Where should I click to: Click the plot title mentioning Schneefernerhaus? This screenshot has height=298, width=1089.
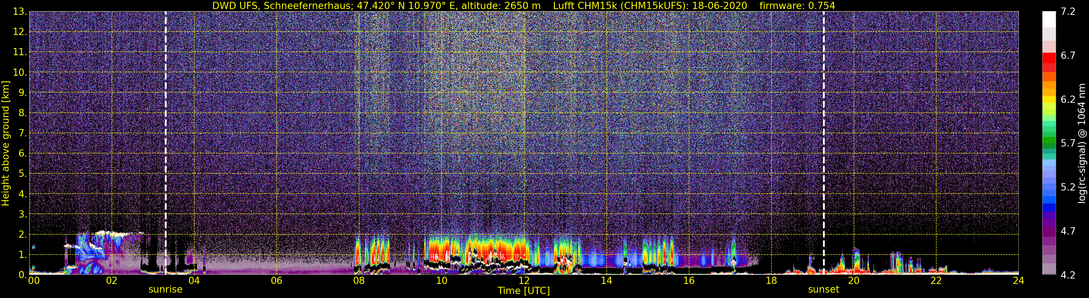point(523,5)
